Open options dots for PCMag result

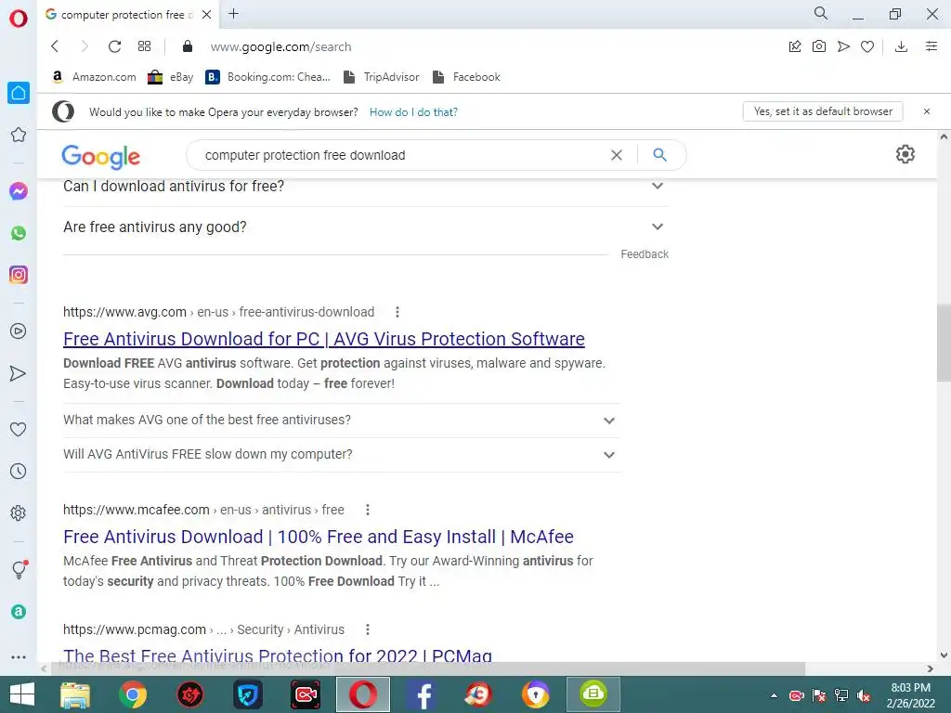point(368,629)
